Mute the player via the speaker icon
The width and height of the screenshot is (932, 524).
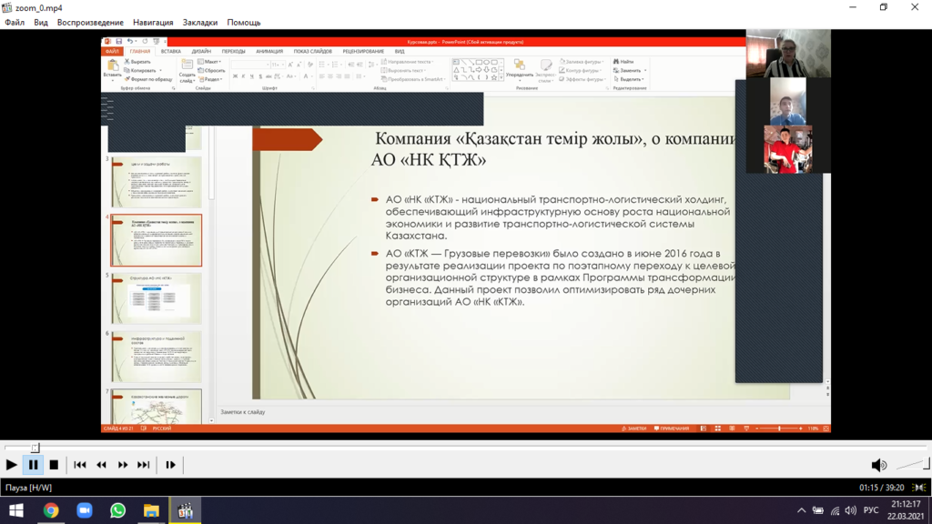878,465
